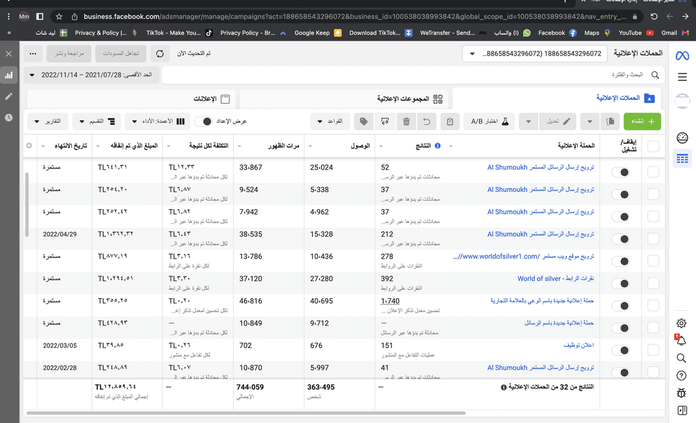Click the export/share icon beside trash

385,122
